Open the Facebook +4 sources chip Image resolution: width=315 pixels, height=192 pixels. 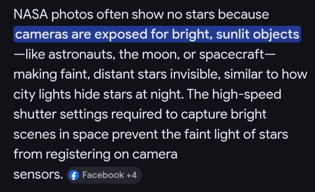pos(104,175)
